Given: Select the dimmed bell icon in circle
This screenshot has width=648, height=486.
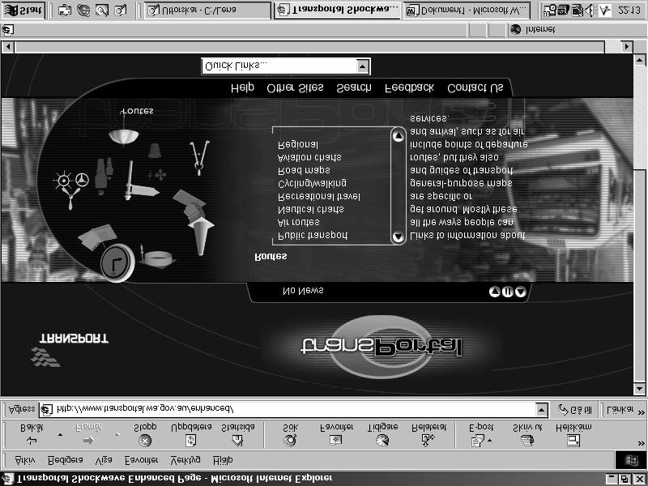Looking at the screenshot, I should point(155,151).
